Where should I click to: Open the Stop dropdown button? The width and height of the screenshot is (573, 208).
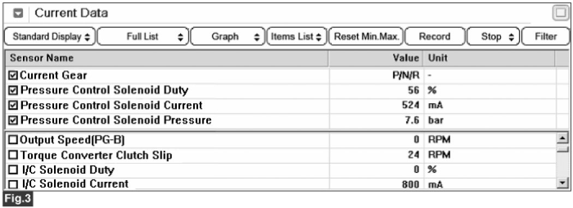493,37
